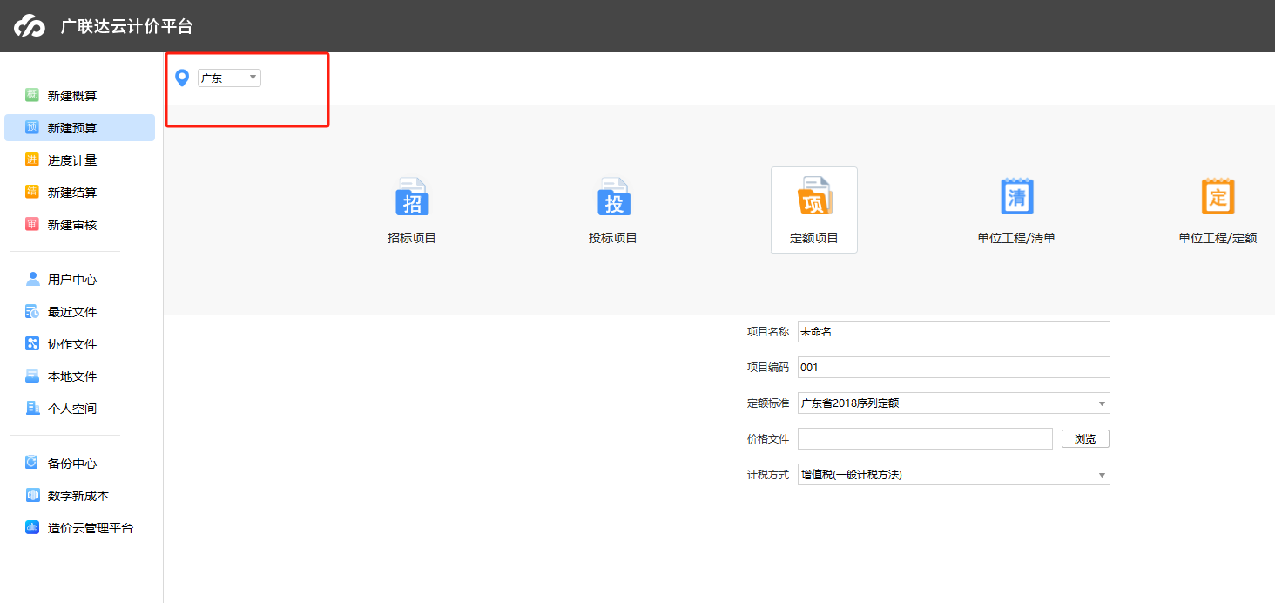Click the 计税方式 field label

pyautogui.click(x=767, y=475)
